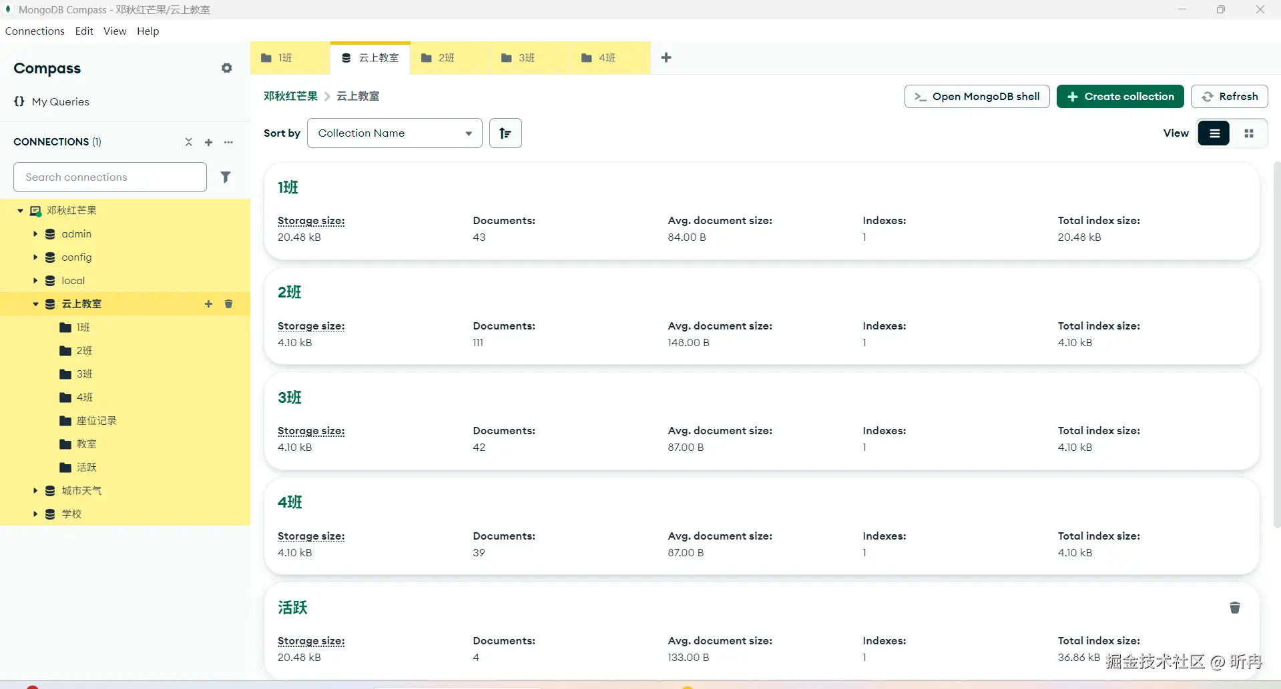The height and width of the screenshot is (689, 1281).
Task: Click the config database icon
Action: pyautogui.click(x=50, y=257)
